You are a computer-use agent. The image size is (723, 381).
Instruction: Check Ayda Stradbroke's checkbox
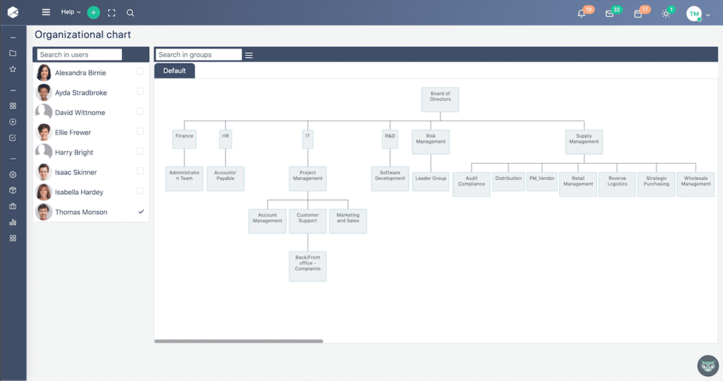click(141, 91)
